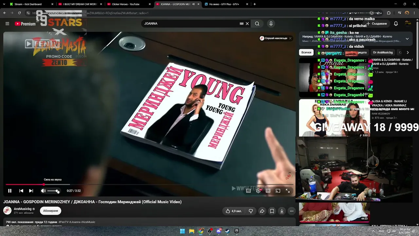Switch to the На живо - bTV Plus tab
This screenshot has height=236, width=419.
(x=224, y=4)
